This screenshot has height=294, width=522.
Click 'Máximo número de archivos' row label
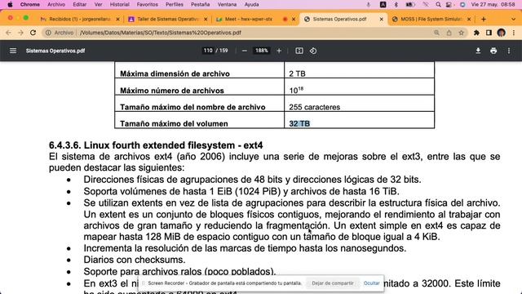[x=172, y=91]
